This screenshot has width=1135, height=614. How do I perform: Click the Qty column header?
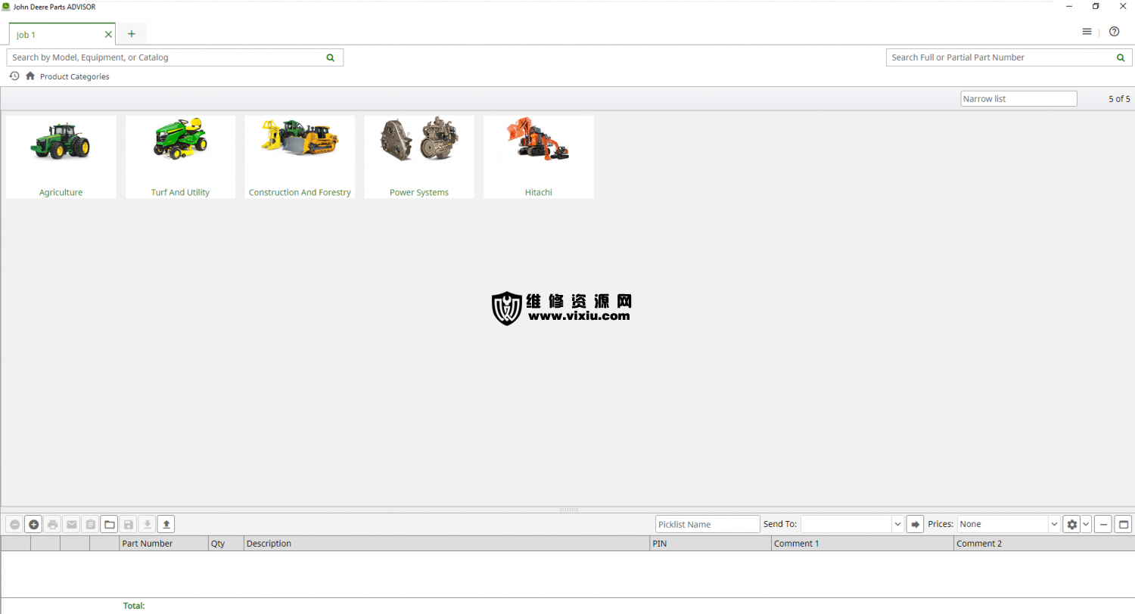226,544
